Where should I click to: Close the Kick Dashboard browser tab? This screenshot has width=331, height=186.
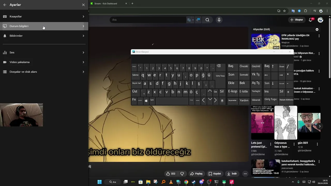pyautogui.click(x=126, y=4)
